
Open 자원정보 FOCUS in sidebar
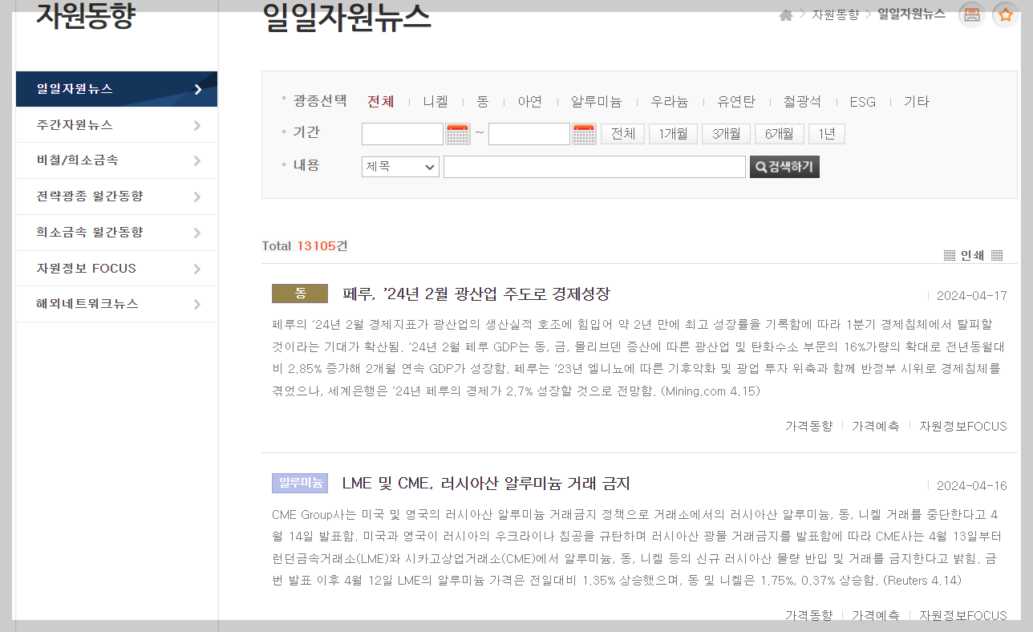tap(116, 269)
